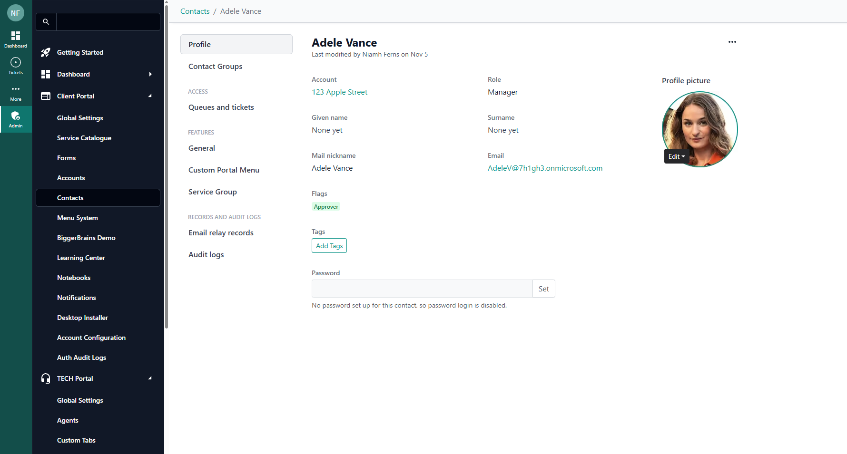Switch to the Contact Groups tab
The height and width of the screenshot is (454, 847).
tap(215, 67)
